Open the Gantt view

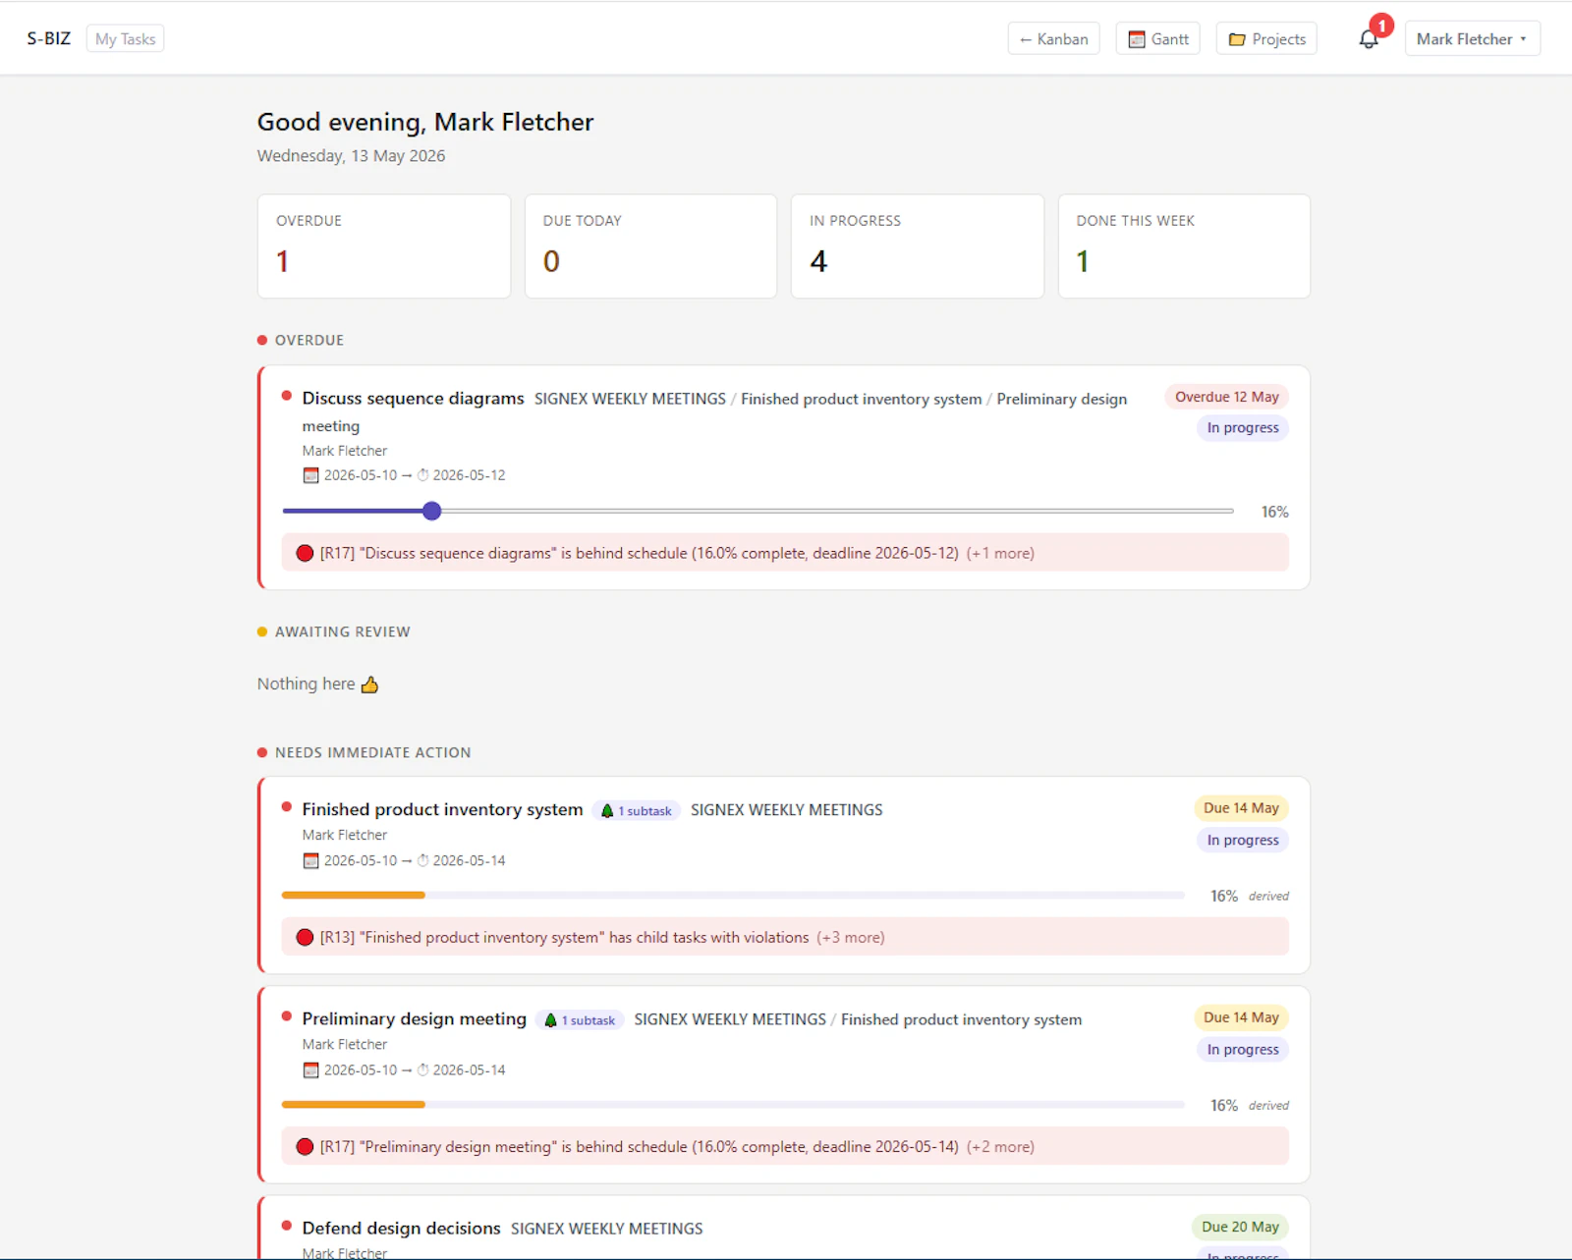click(x=1158, y=39)
